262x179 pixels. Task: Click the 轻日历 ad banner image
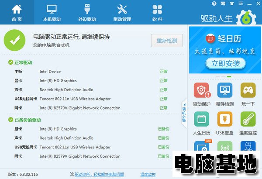pyautogui.click(x=225, y=50)
